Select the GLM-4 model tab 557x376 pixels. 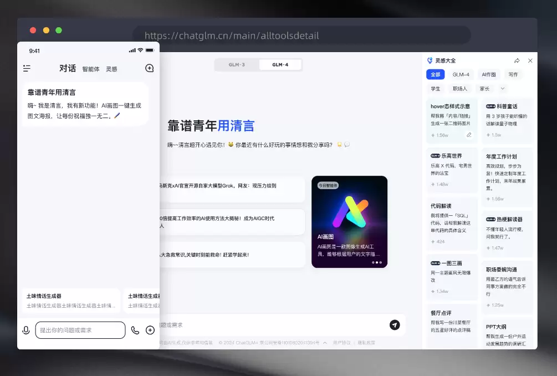click(280, 64)
